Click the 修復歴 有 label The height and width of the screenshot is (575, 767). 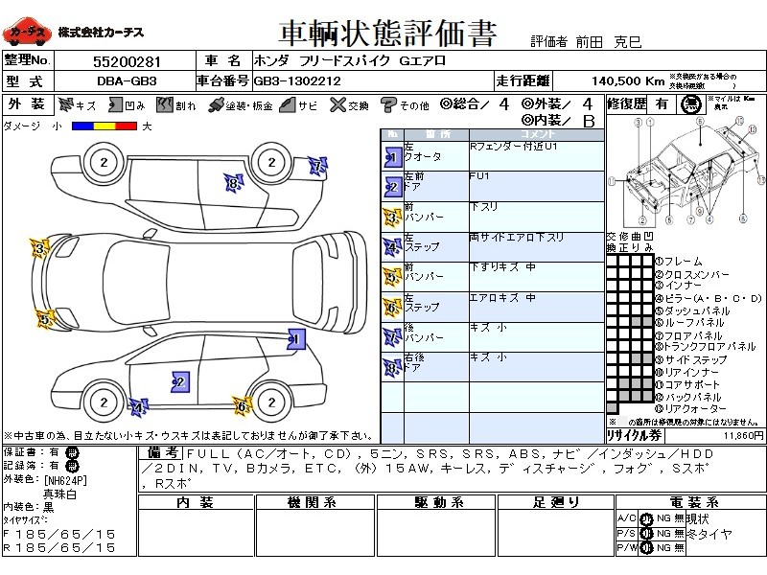coord(662,103)
